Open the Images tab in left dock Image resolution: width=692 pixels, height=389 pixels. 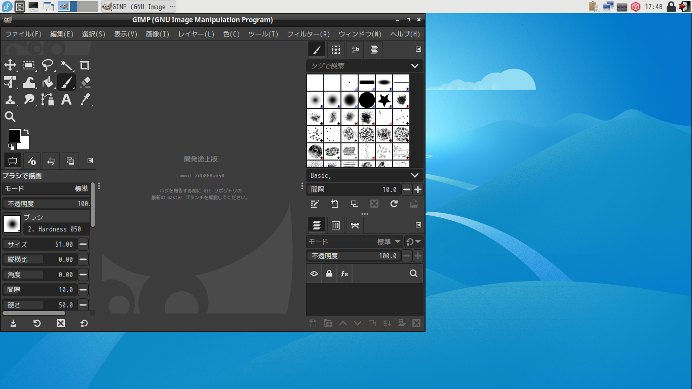(x=70, y=161)
